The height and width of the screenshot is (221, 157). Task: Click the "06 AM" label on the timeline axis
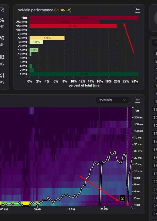click(x=4, y=209)
